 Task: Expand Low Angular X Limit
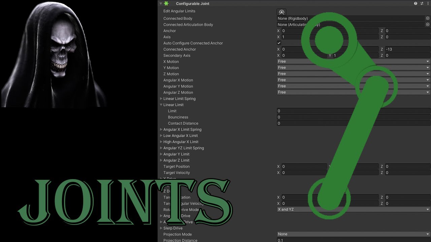point(161,135)
